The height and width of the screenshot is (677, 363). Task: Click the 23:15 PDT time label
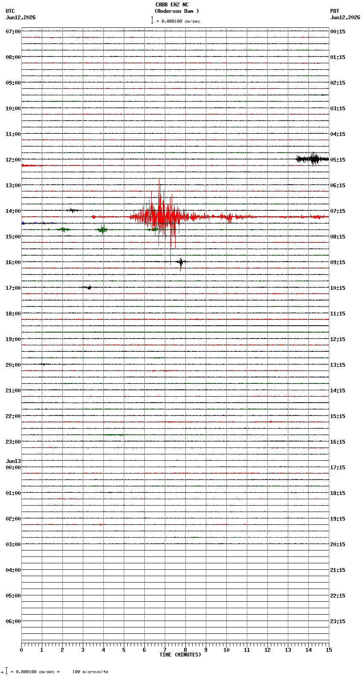(x=338, y=621)
